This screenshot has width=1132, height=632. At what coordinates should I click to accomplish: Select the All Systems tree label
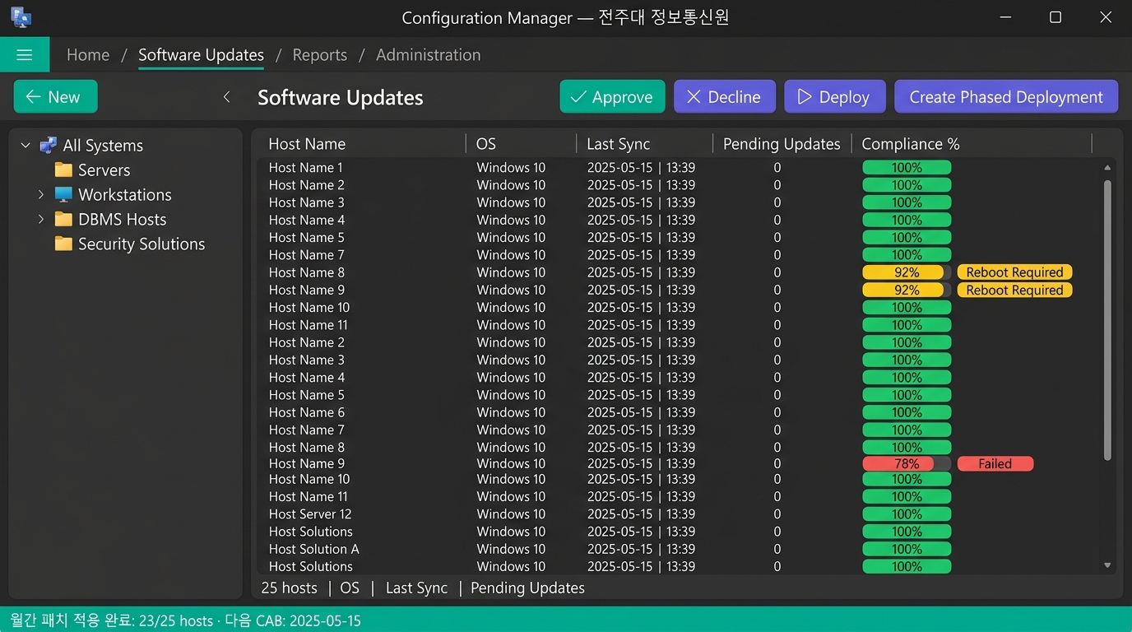(103, 146)
